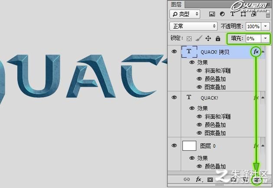
Task: Toggle the layer filter on/off switch
Action: [268, 14]
